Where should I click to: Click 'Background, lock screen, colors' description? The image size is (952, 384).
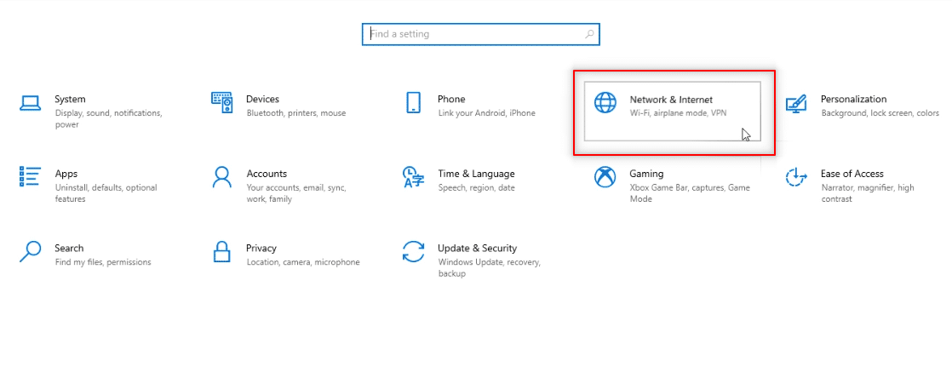[880, 113]
